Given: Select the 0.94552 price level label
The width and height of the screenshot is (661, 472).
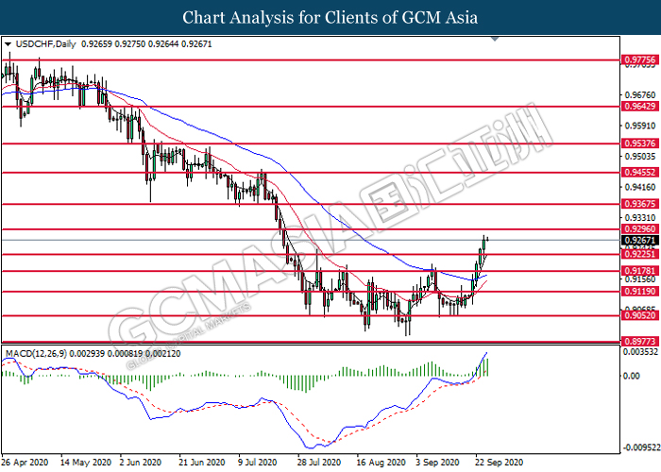Looking at the screenshot, I should pos(640,173).
